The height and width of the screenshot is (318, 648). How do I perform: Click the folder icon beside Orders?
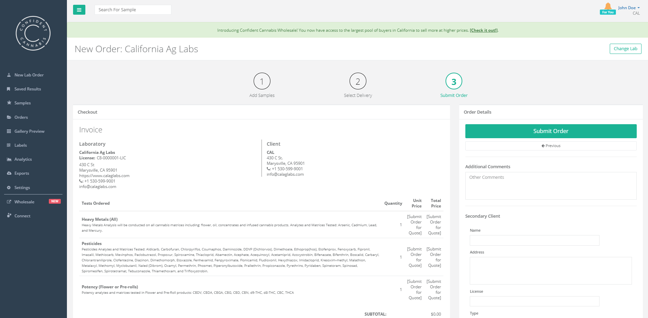[9, 117]
